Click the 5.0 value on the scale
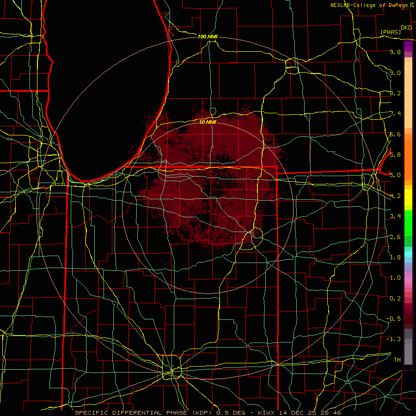The image size is (416, 416). pos(395,175)
